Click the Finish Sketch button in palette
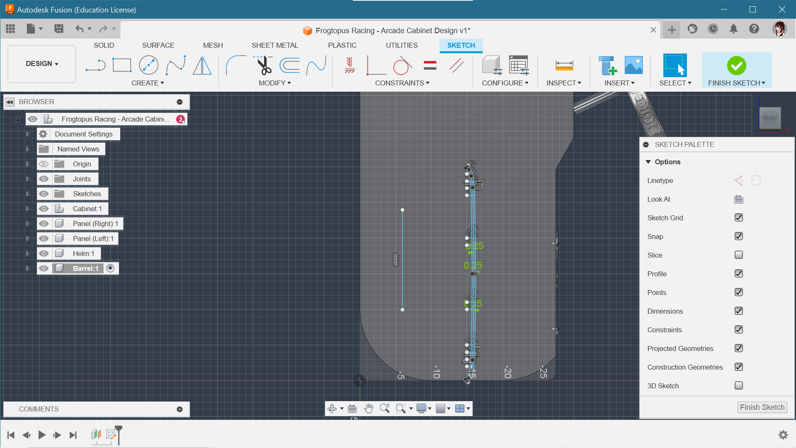Screen dimensions: 796x448 762,407
